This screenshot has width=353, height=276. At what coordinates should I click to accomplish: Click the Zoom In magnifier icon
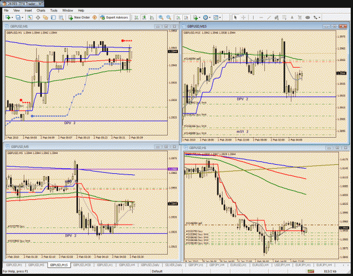(161, 17)
